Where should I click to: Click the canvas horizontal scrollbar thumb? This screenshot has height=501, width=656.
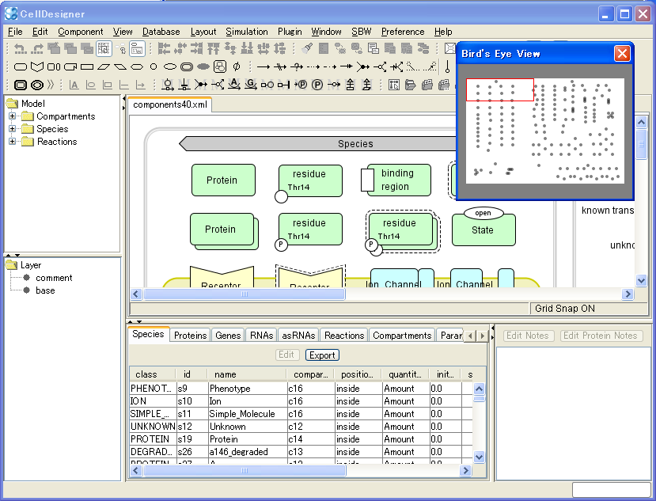(245, 294)
